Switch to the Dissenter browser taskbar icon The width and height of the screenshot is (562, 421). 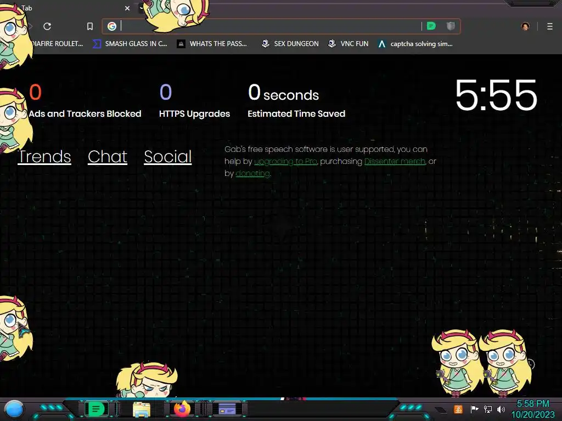tap(95, 409)
